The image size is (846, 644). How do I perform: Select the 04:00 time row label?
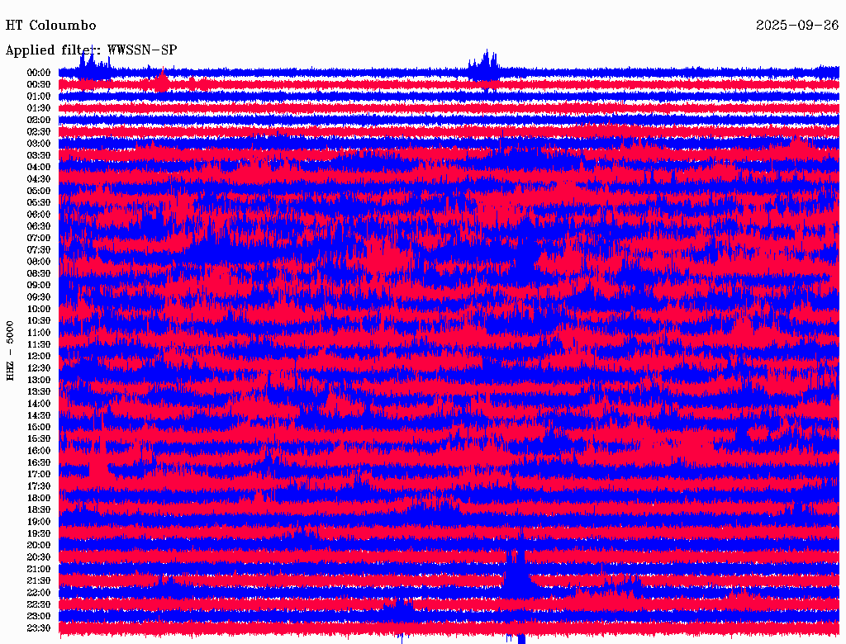click(39, 168)
